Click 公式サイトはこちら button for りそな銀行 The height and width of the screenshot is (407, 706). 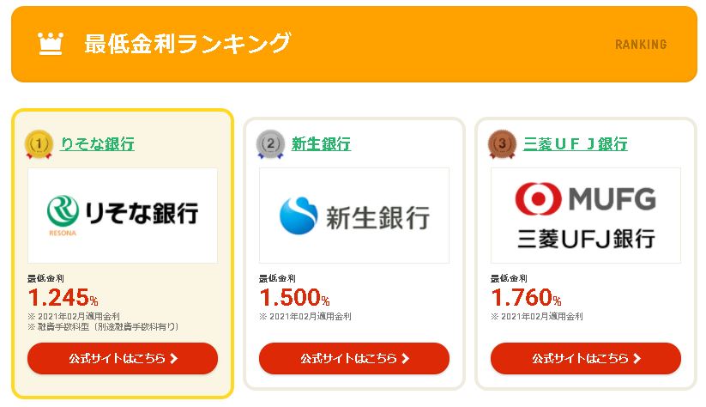click(x=123, y=358)
